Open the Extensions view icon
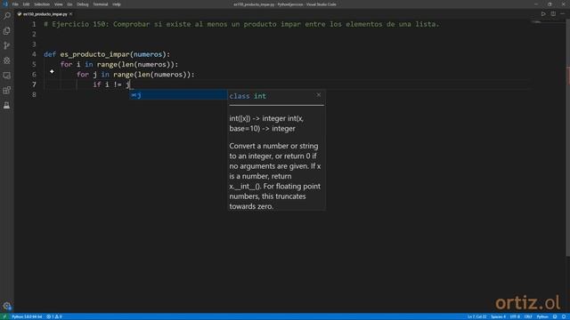This screenshot has height=320, width=570. (7, 91)
